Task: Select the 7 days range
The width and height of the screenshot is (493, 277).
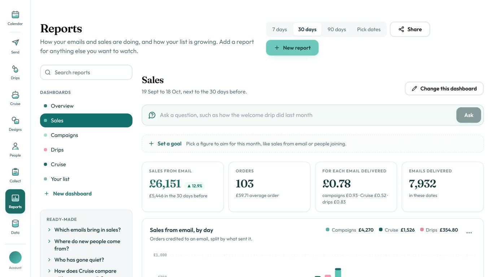Action: (x=280, y=29)
